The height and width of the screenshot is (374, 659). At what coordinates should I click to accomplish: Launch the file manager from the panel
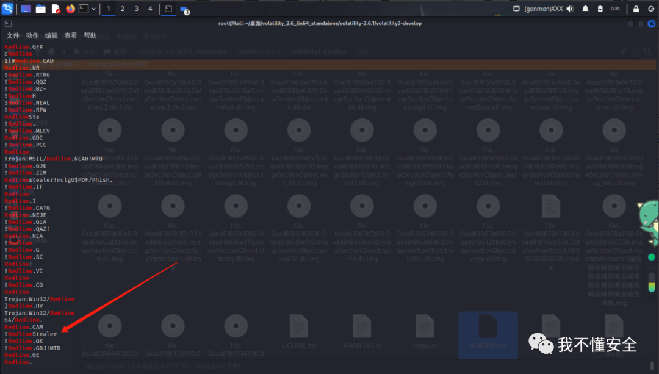40,9
